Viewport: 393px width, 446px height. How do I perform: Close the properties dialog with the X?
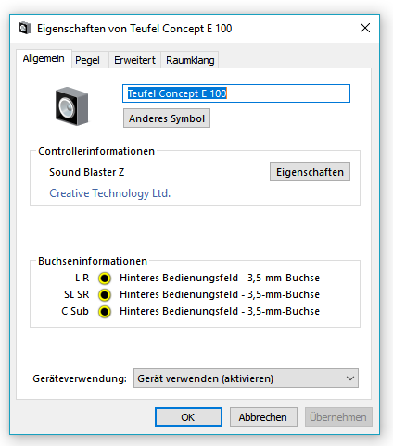click(365, 28)
